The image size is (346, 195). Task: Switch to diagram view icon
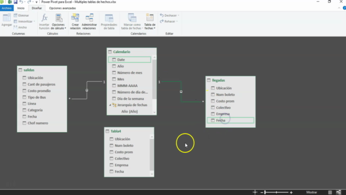pos(338,192)
